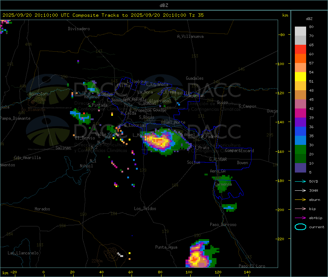
Task: Click the El_Desvio place label
Action: (85, 138)
